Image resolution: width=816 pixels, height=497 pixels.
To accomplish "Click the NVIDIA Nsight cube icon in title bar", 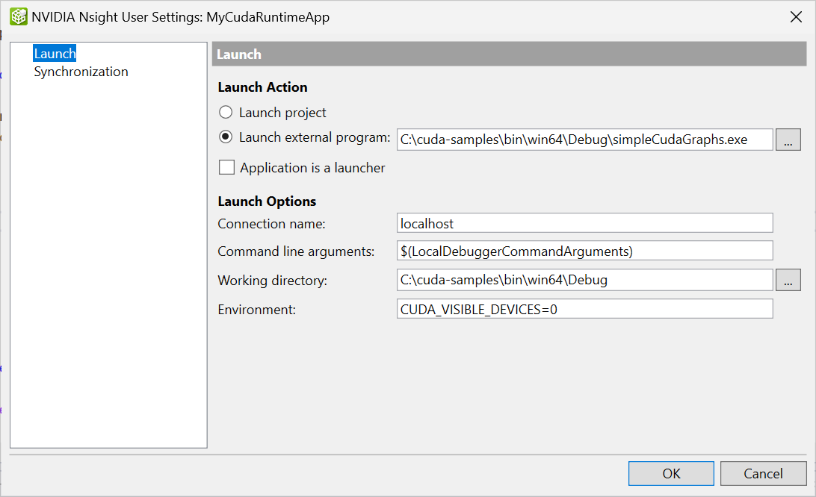I will click(x=18, y=16).
